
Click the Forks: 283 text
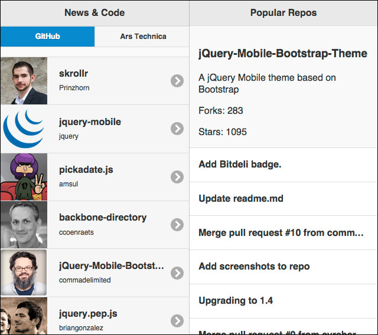(221, 111)
